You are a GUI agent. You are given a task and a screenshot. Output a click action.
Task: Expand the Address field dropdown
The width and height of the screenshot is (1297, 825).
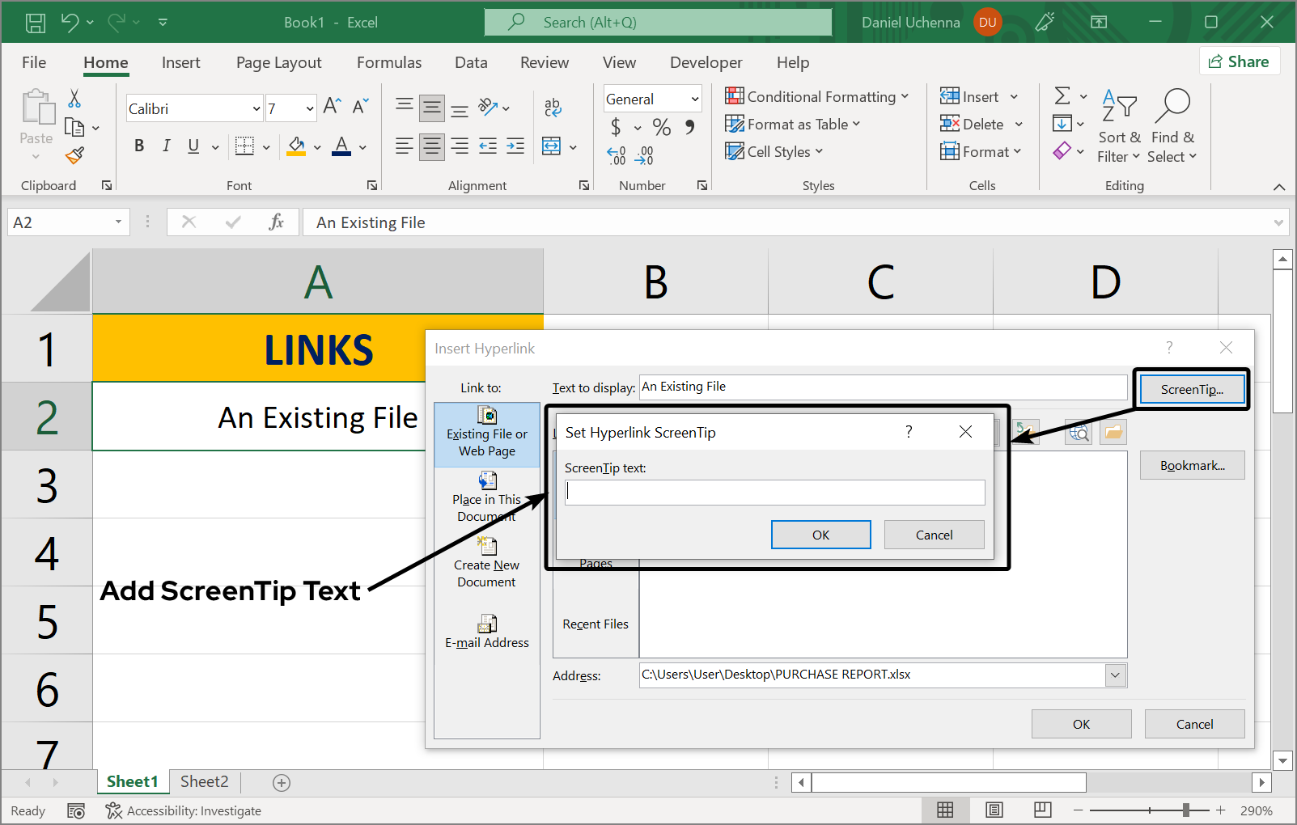tap(1115, 675)
